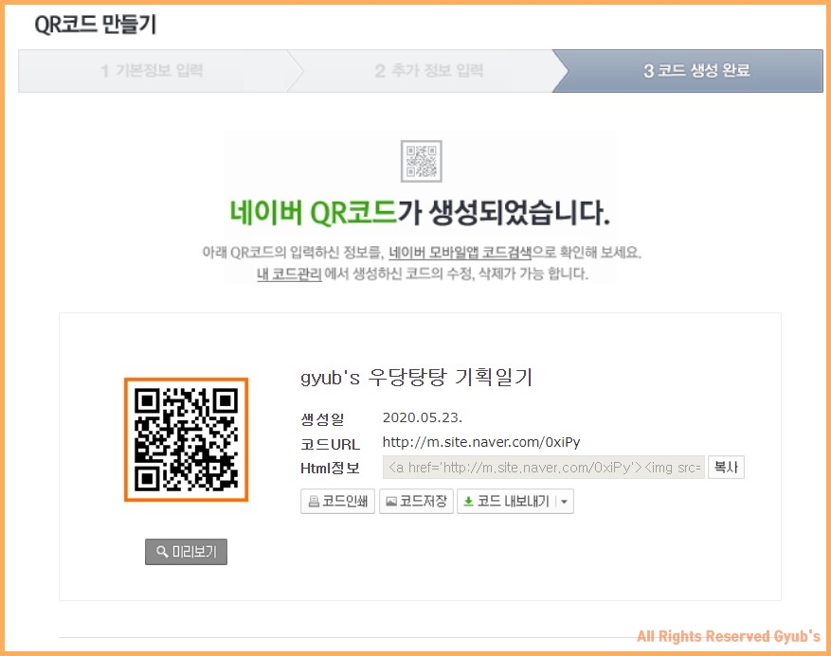831x656 pixels.
Task: Click the code URL http://m.site.naver.com/0xiPy
Action: click(x=481, y=442)
